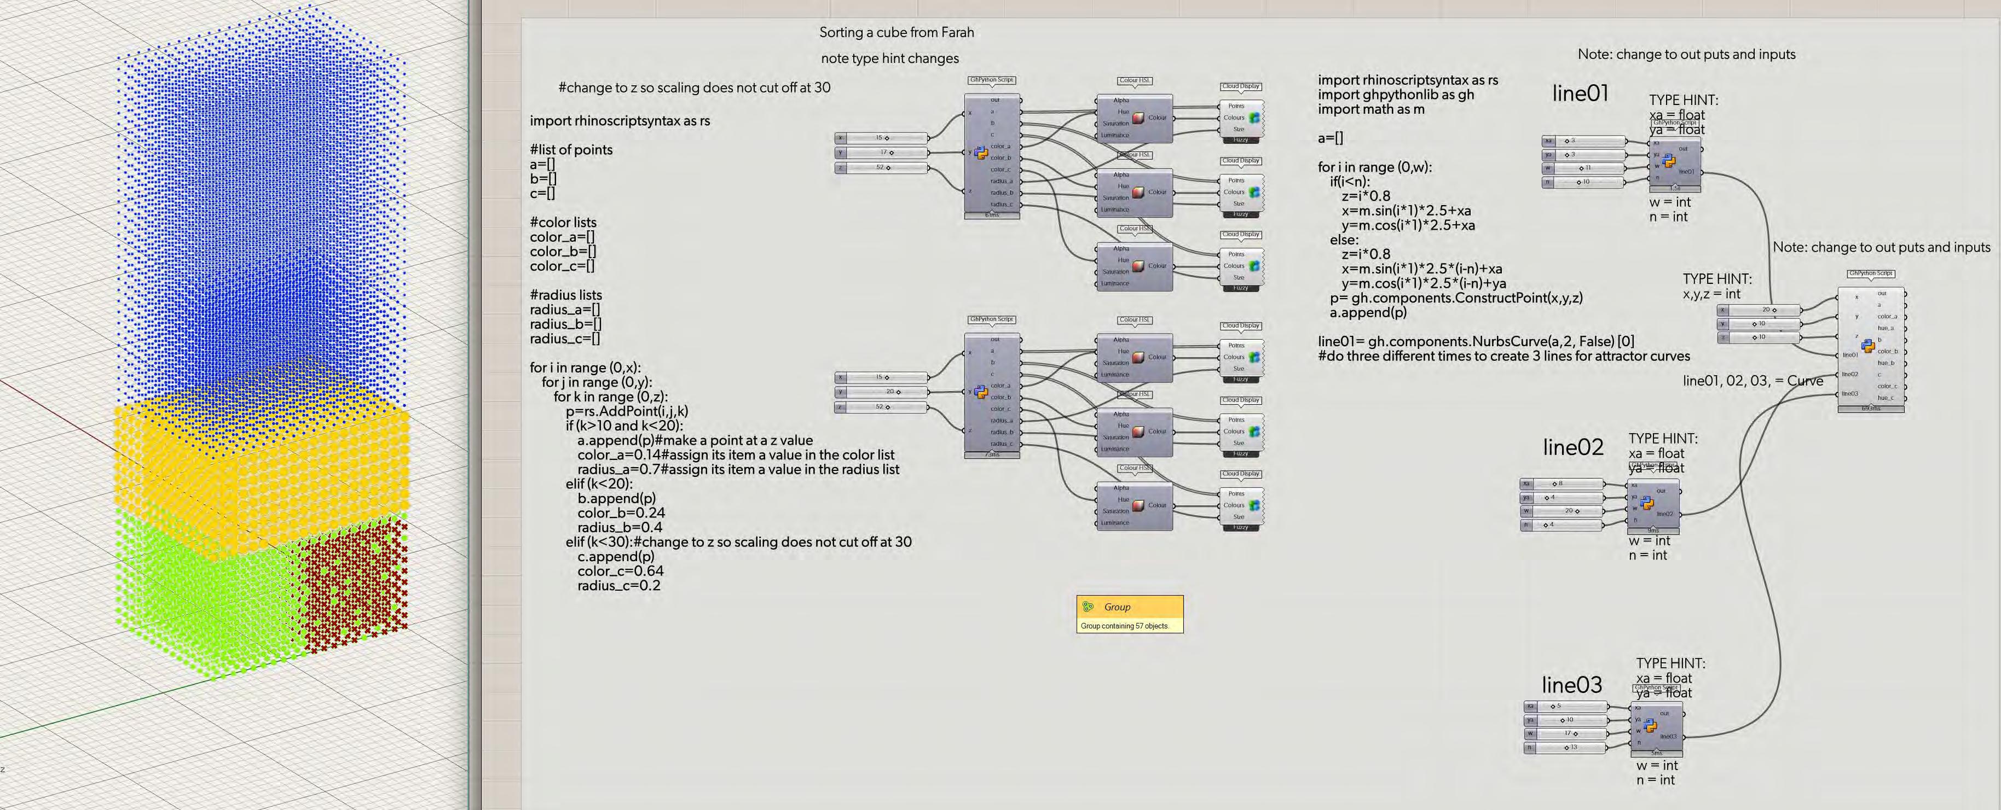Click the 693ms profiler label under GhPython component
Viewport: 2001px width, 810px height.
click(x=1871, y=408)
